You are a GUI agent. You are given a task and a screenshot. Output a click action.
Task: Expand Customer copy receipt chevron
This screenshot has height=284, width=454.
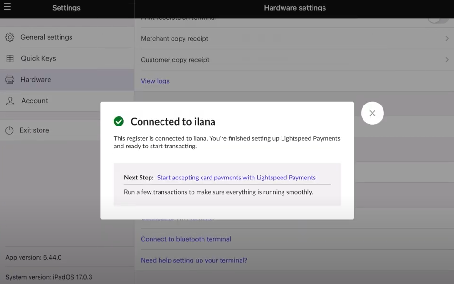tap(447, 60)
